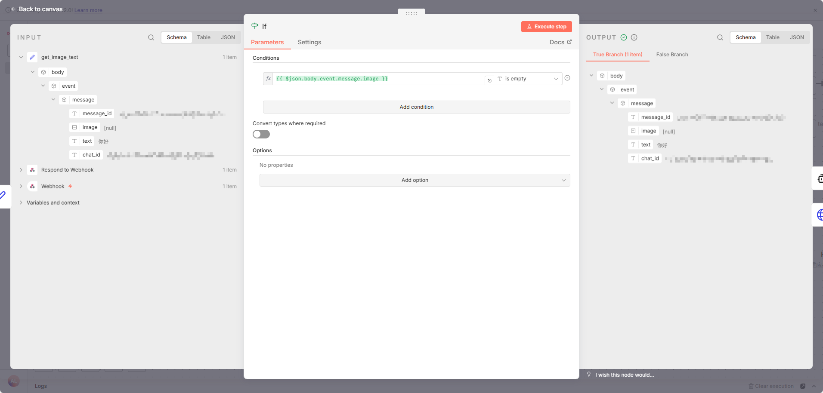
Task: Click the Back to canvas arrow
Action: click(13, 9)
